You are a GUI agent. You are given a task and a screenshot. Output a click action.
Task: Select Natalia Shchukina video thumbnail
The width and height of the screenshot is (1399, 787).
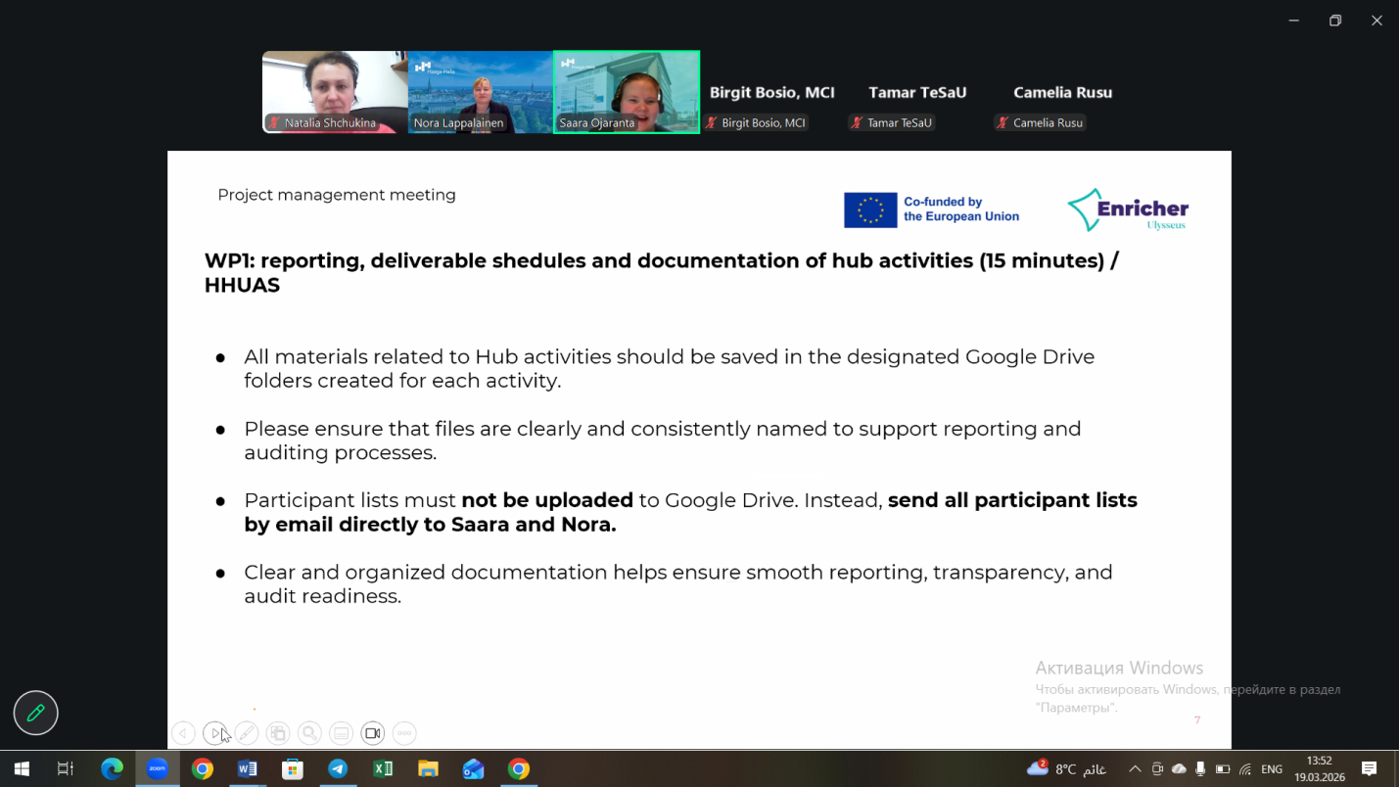coord(335,91)
